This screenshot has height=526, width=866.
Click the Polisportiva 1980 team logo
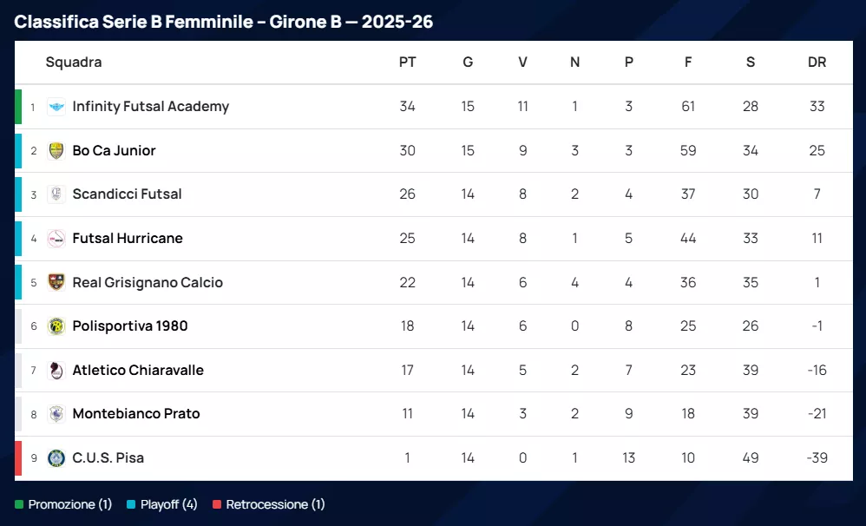click(56, 326)
